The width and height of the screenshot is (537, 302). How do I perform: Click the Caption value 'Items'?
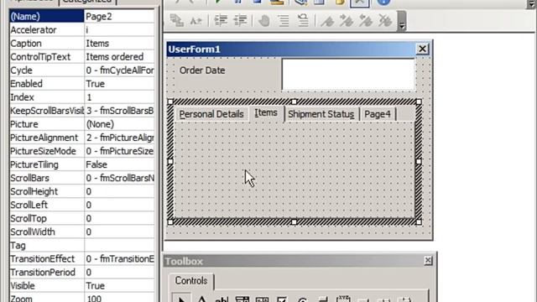point(119,44)
